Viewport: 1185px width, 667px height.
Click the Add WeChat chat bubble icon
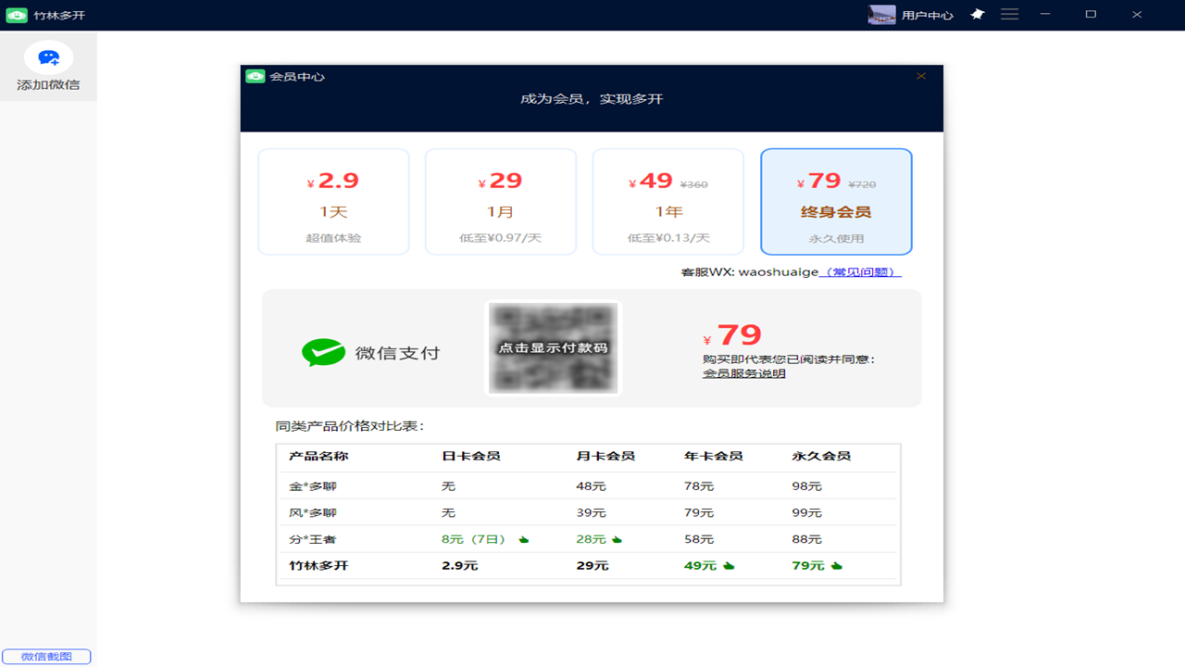48,58
